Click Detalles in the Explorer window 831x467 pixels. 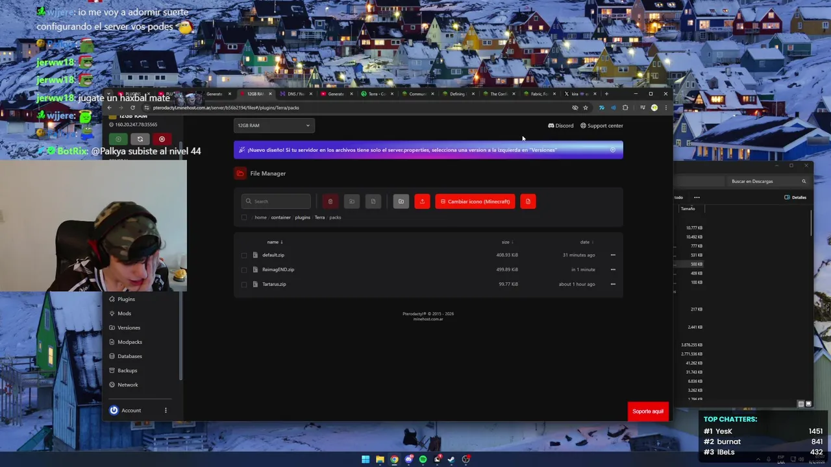795,197
